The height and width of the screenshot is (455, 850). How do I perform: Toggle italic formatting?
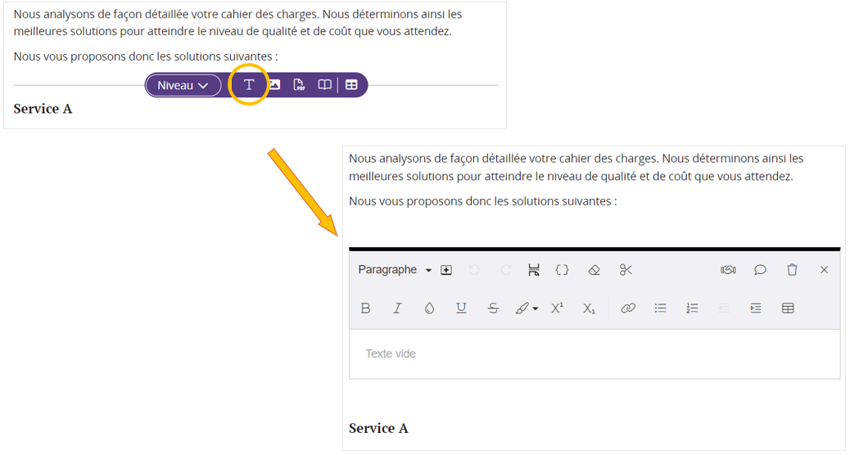[x=397, y=309]
